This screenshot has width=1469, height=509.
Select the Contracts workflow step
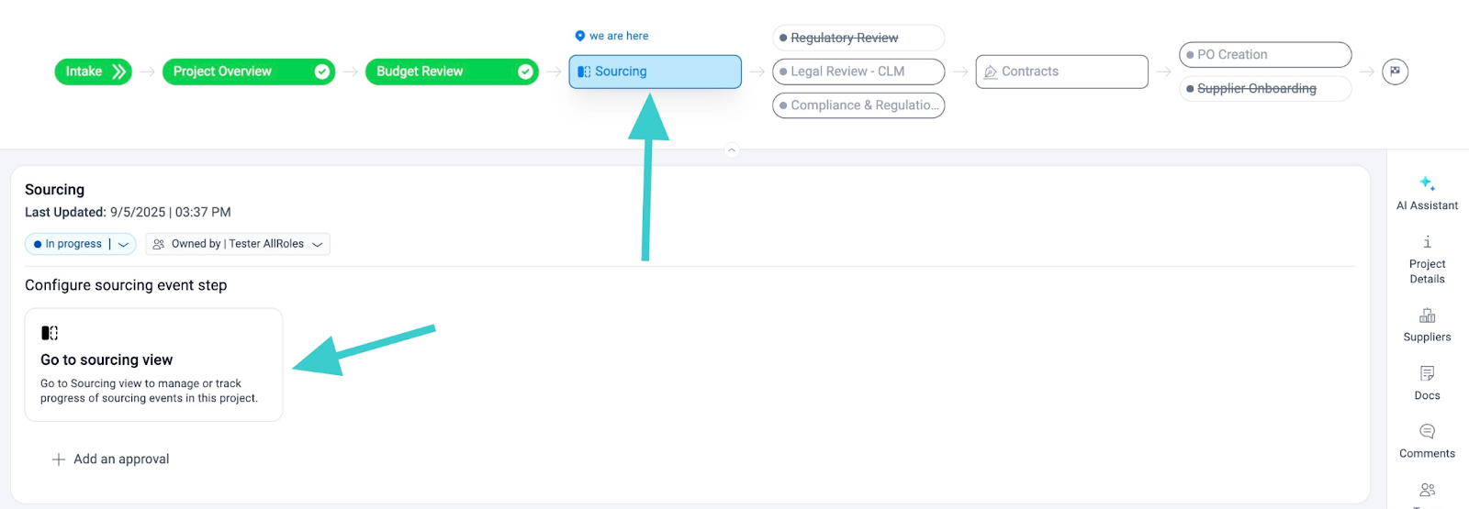(x=1061, y=72)
